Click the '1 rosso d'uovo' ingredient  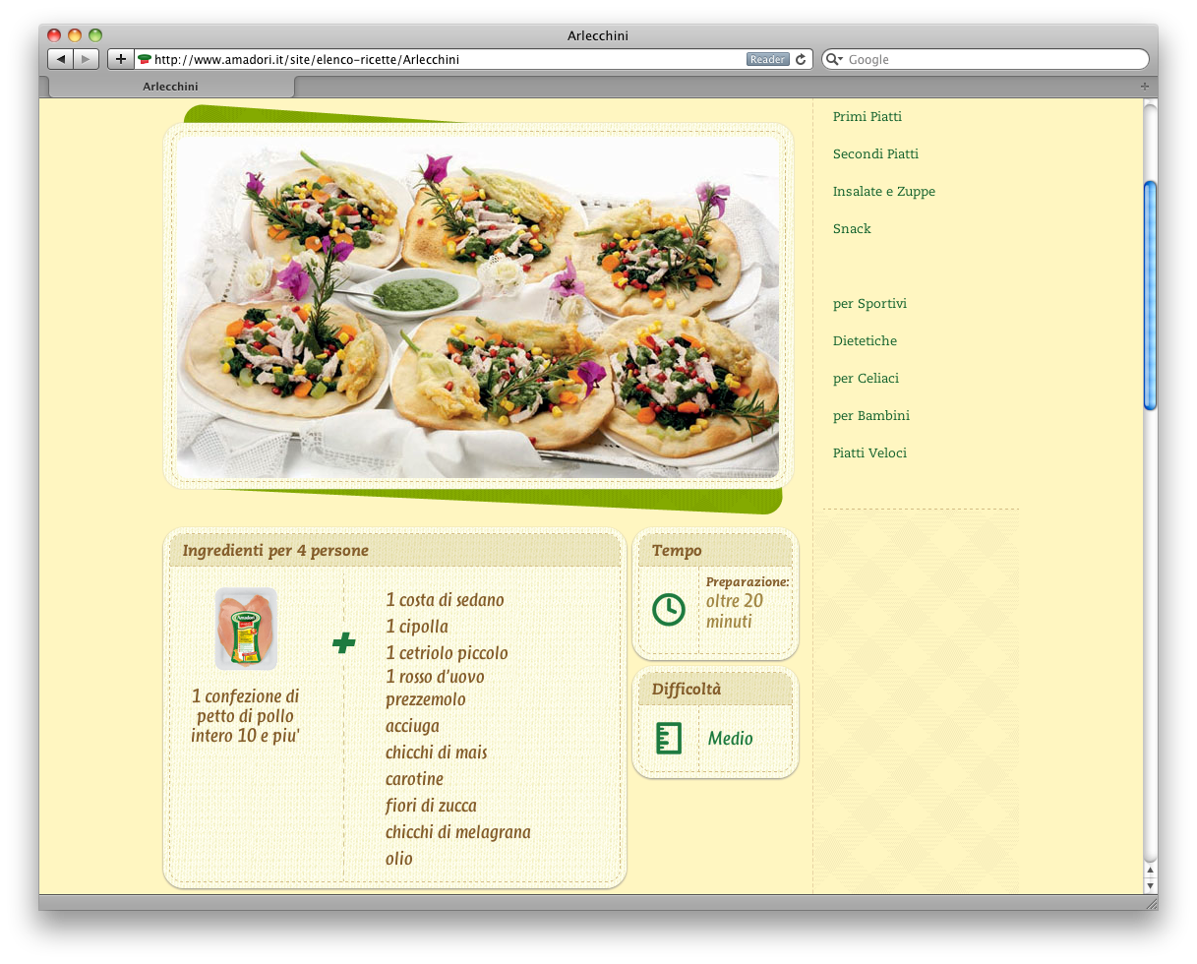[435, 677]
